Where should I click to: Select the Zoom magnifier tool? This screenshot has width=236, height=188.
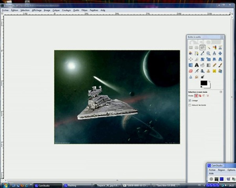coord(209,53)
